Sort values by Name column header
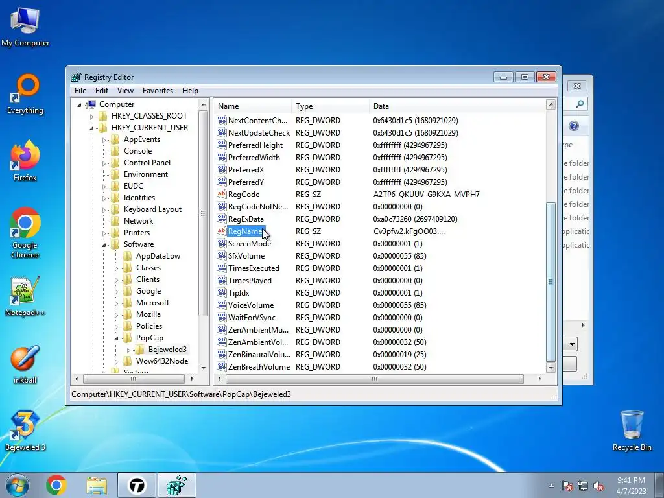 point(253,106)
